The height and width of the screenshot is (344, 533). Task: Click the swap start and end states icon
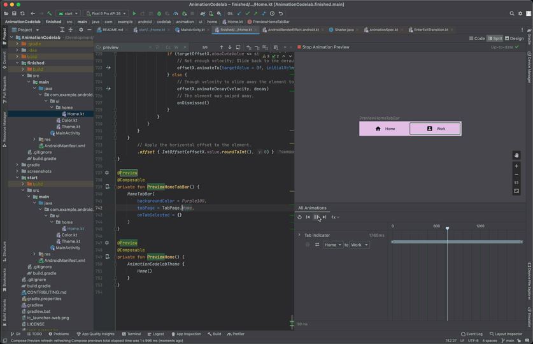coord(316,245)
